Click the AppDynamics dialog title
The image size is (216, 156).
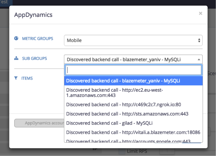[33, 15]
